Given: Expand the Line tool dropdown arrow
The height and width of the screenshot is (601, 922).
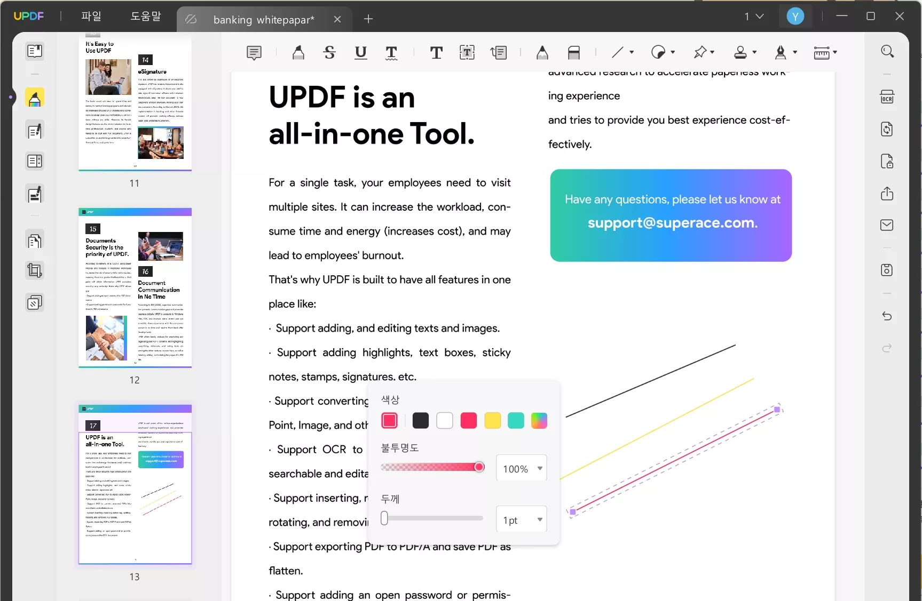Looking at the screenshot, I should tap(632, 52).
